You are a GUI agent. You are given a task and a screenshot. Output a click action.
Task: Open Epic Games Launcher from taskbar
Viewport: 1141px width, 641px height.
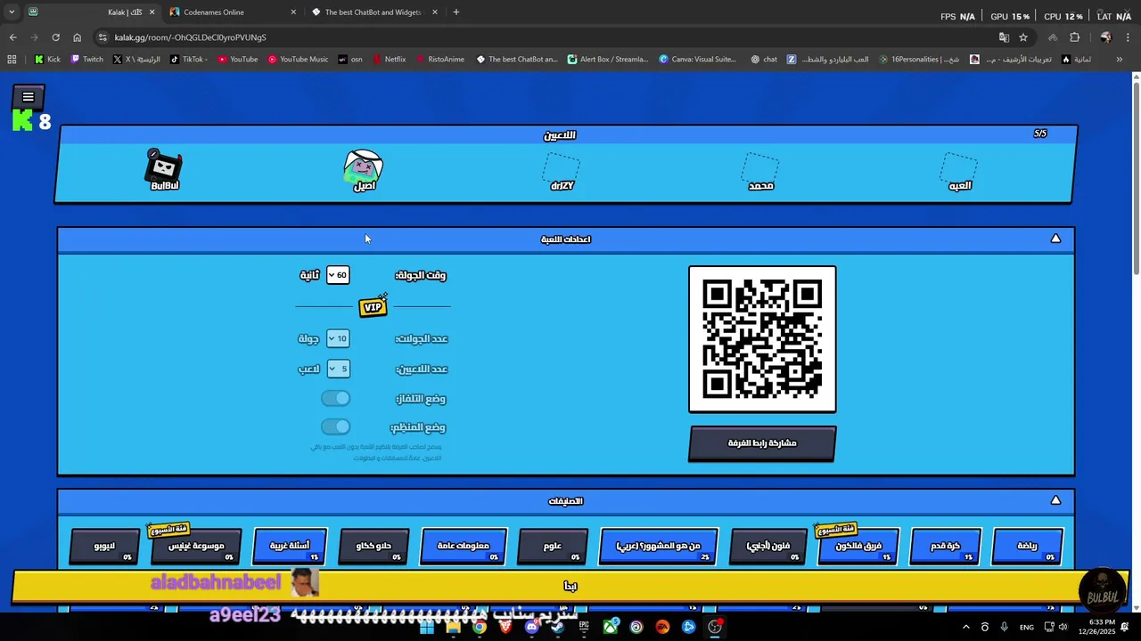pos(584,627)
